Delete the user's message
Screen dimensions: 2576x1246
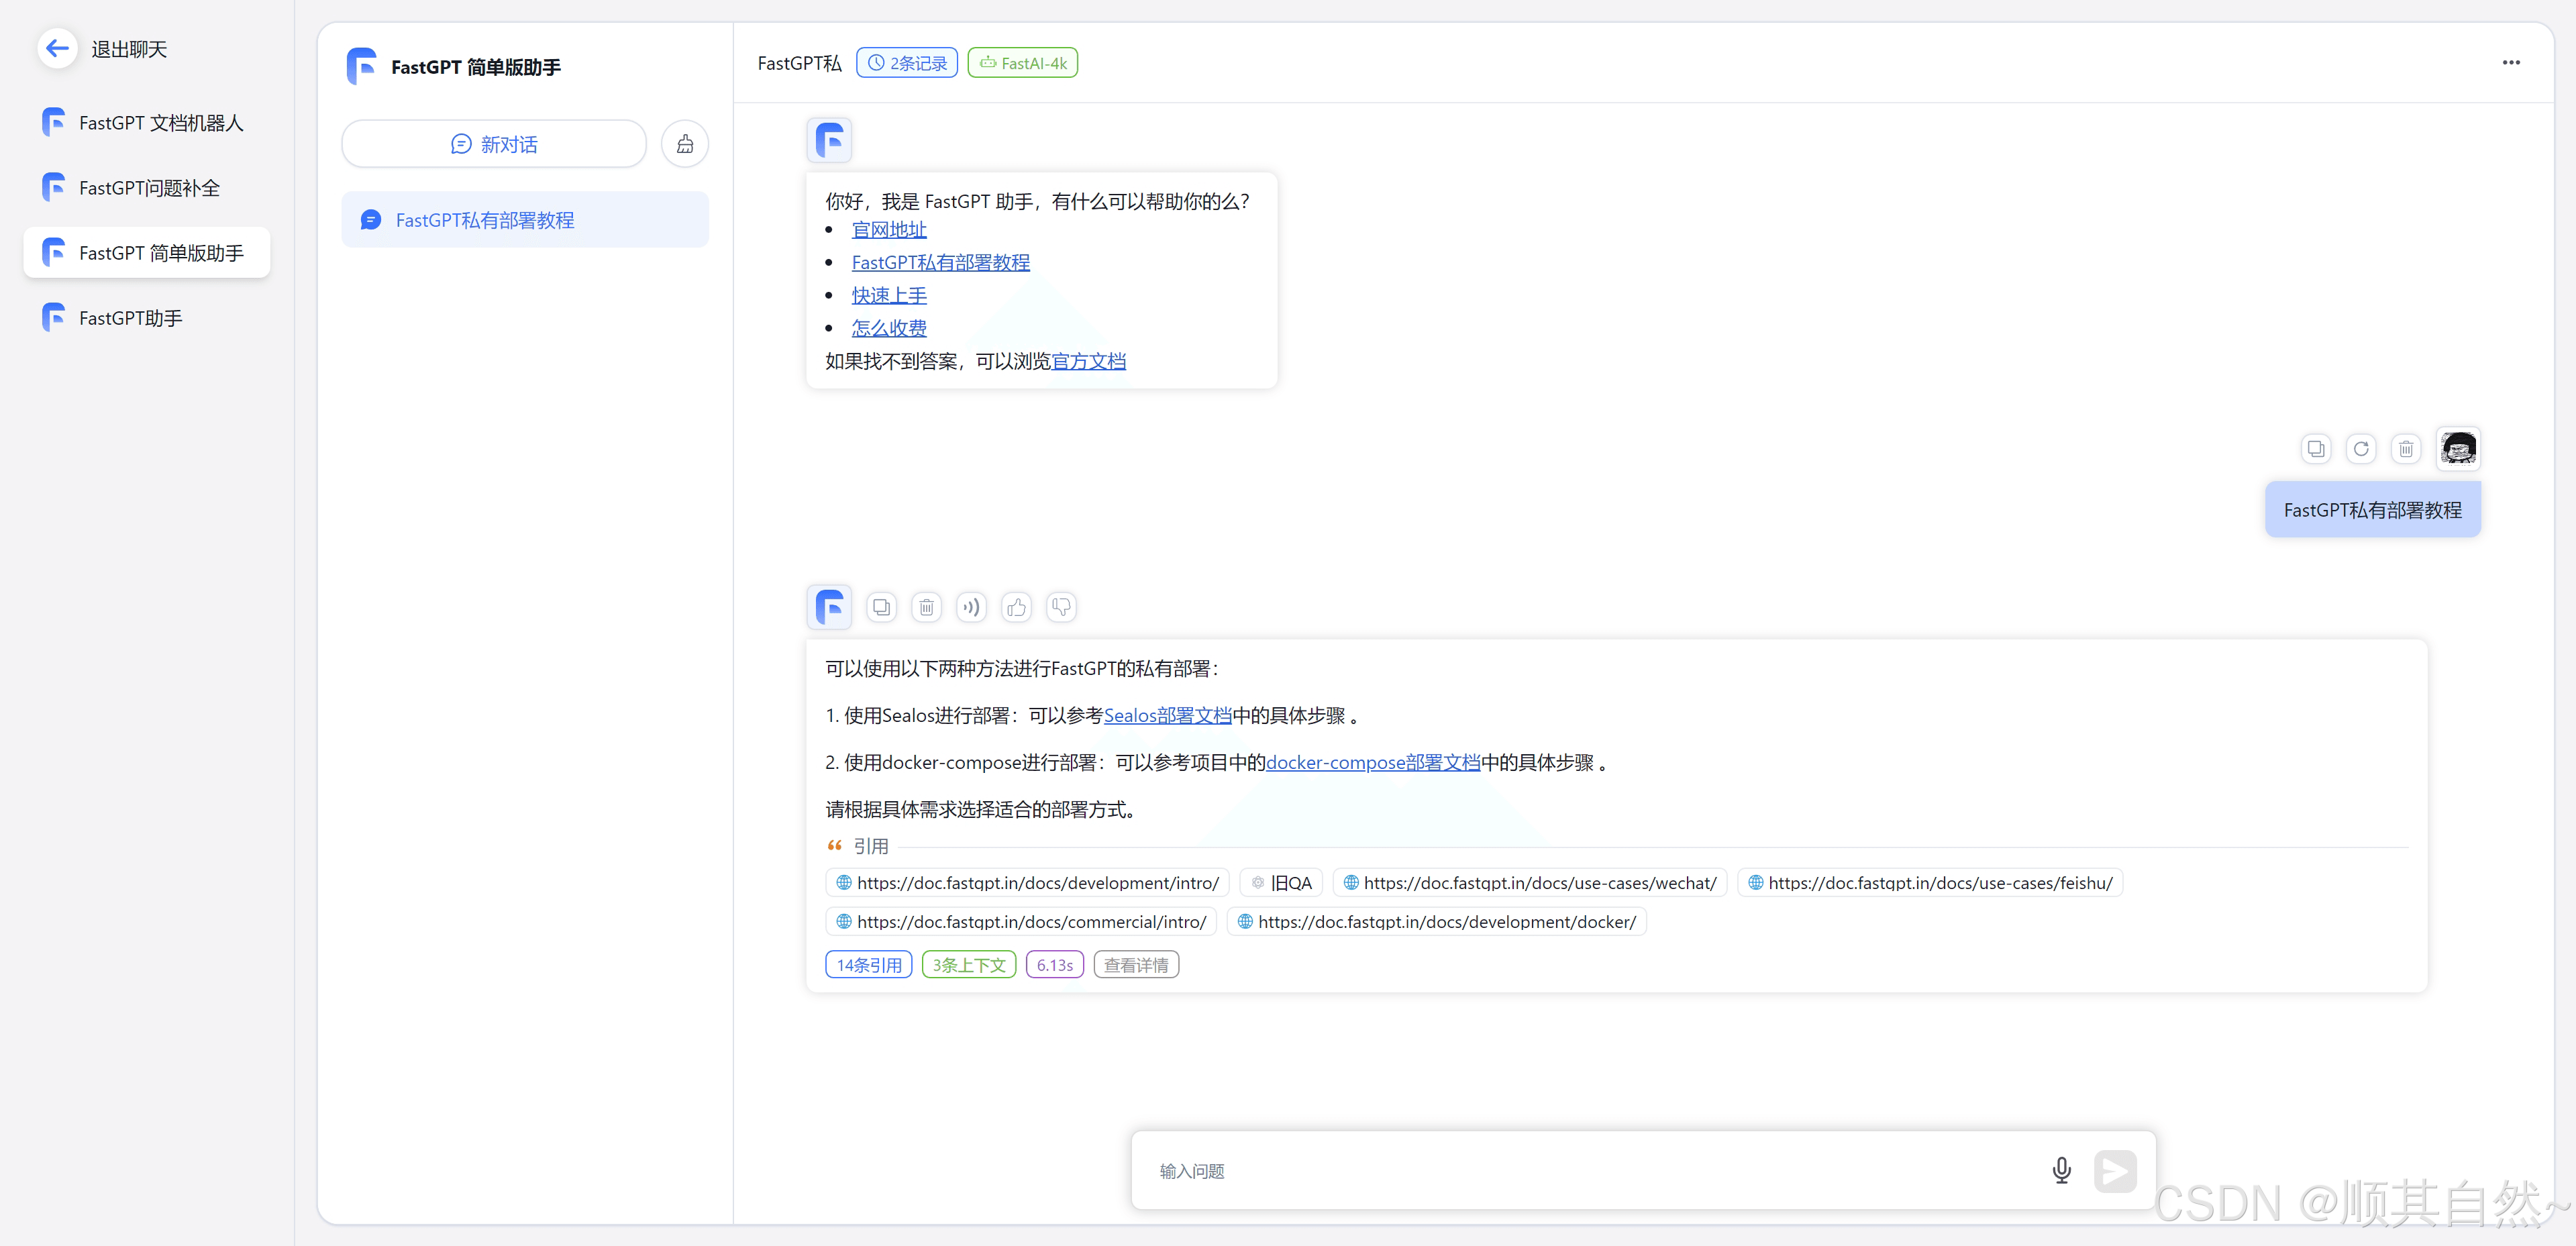pos(2406,449)
